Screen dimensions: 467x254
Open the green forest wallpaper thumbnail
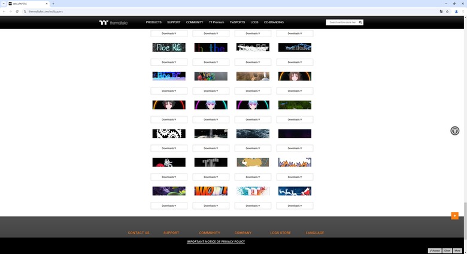point(295,105)
